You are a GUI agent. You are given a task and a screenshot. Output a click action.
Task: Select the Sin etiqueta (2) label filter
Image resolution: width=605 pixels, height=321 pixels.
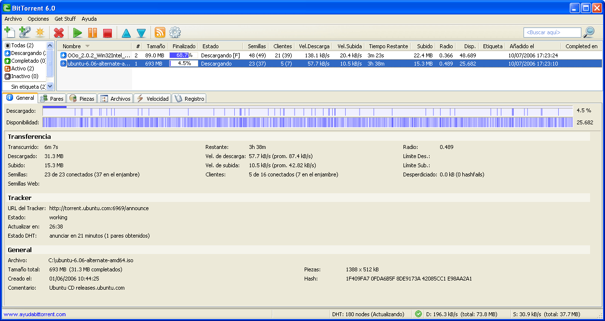[x=28, y=87]
